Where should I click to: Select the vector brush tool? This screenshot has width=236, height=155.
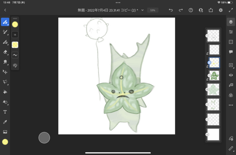5,42
